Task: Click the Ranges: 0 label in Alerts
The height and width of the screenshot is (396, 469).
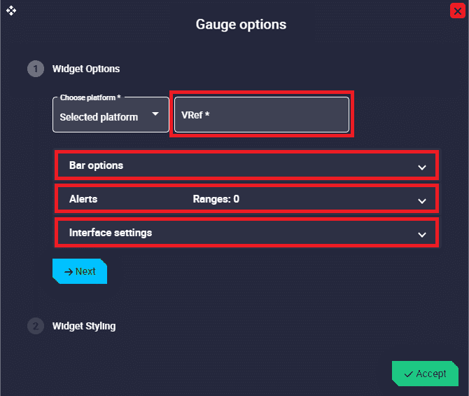Action: [x=216, y=199]
